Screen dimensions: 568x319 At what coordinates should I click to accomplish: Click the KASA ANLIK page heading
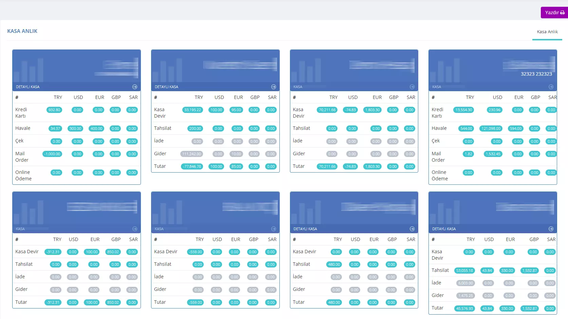(x=22, y=31)
